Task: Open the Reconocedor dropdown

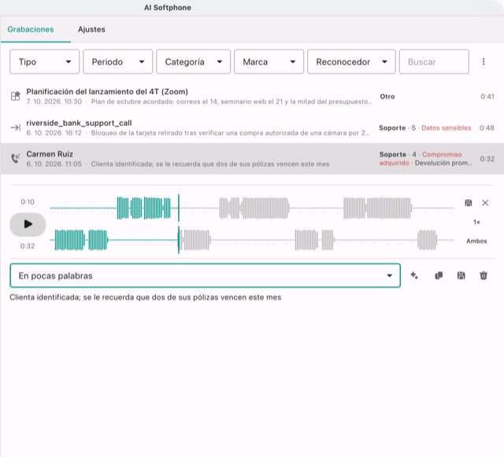Action: (x=351, y=61)
